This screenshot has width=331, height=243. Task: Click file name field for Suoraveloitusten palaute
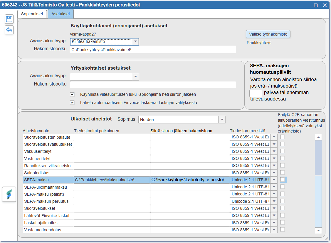tap(112, 137)
